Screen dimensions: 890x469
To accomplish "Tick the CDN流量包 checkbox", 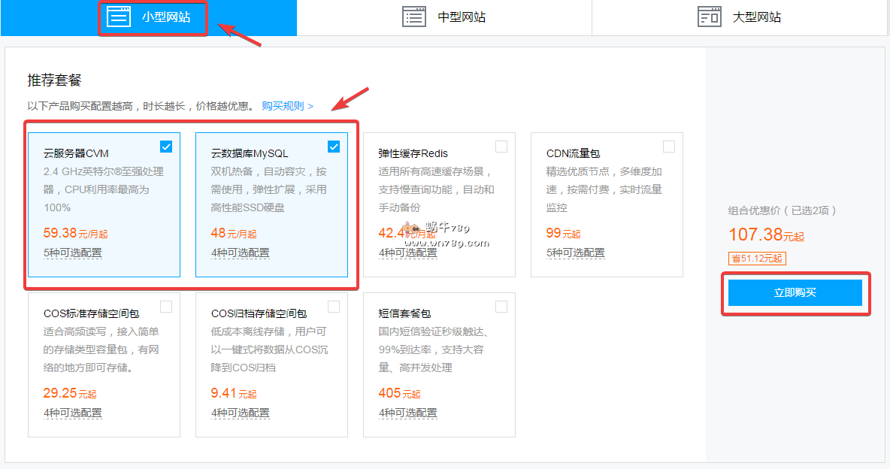I will (669, 147).
